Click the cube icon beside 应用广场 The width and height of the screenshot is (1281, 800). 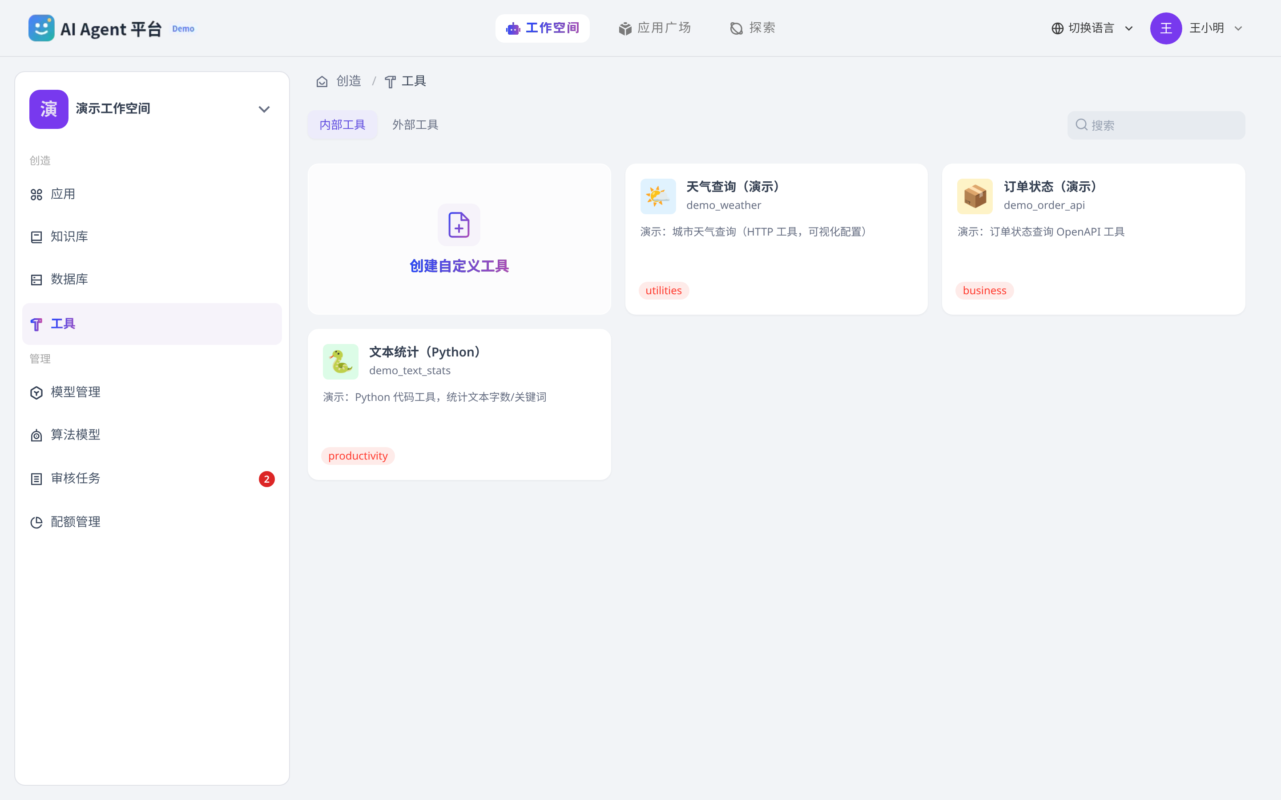point(625,28)
